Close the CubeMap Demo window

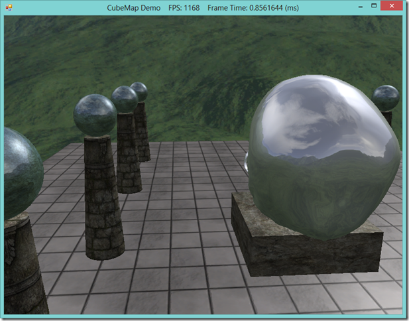[392, 6]
